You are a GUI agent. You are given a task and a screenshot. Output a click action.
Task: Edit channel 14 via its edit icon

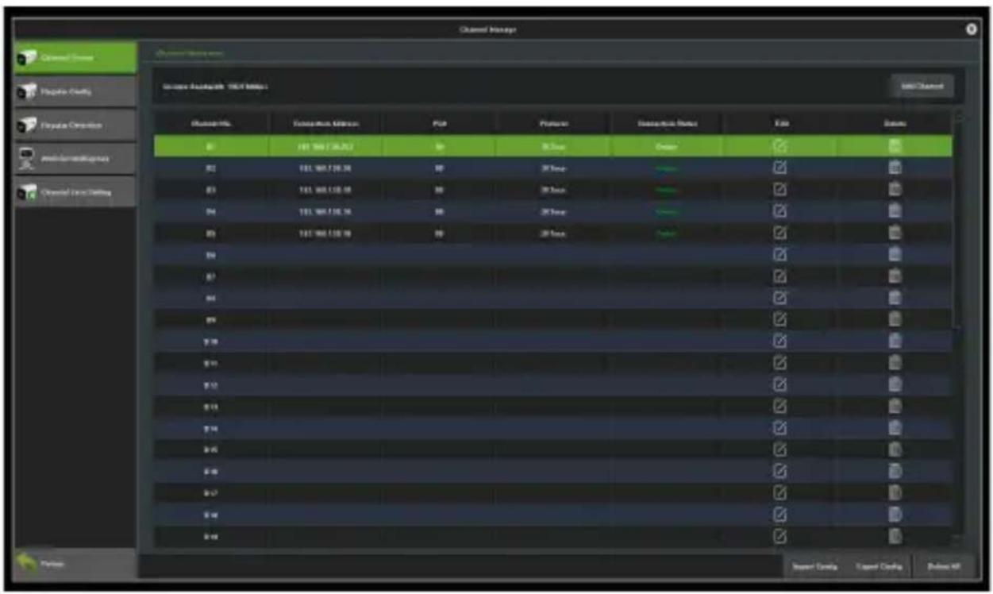(x=779, y=428)
